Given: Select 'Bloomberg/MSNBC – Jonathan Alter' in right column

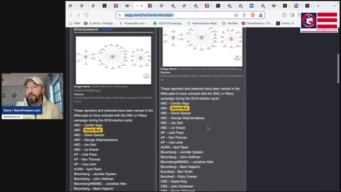Looking at the screenshot, I should (x=187, y=162).
